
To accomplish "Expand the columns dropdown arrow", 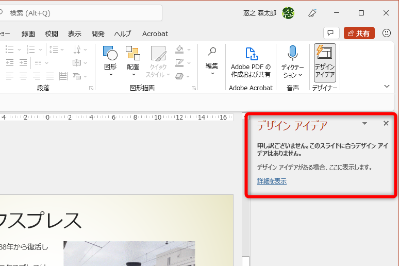I will (46, 62).
